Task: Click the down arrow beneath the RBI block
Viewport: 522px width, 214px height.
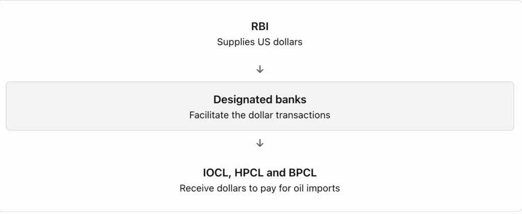Action: click(x=260, y=69)
